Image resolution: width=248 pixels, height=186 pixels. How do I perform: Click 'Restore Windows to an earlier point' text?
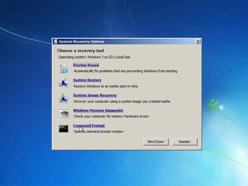pyautogui.click(x=106, y=86)
